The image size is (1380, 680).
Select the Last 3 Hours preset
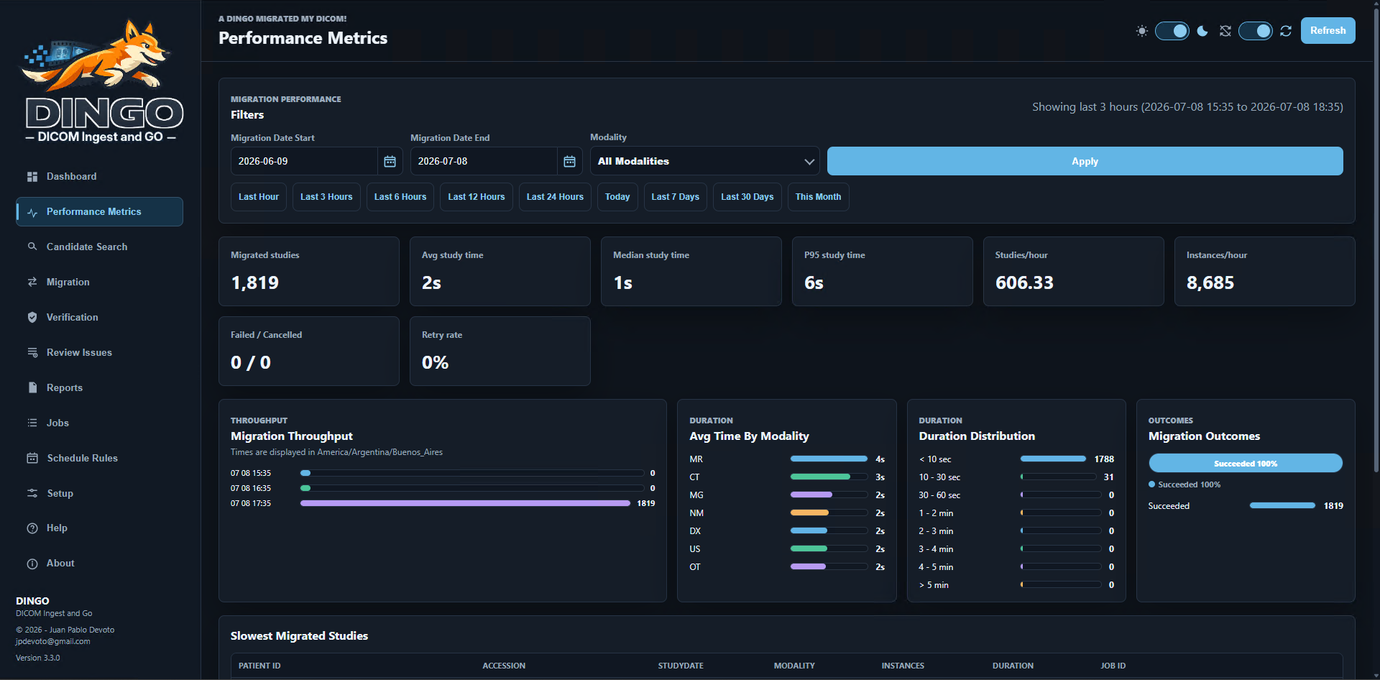click(x=326, y=197)
